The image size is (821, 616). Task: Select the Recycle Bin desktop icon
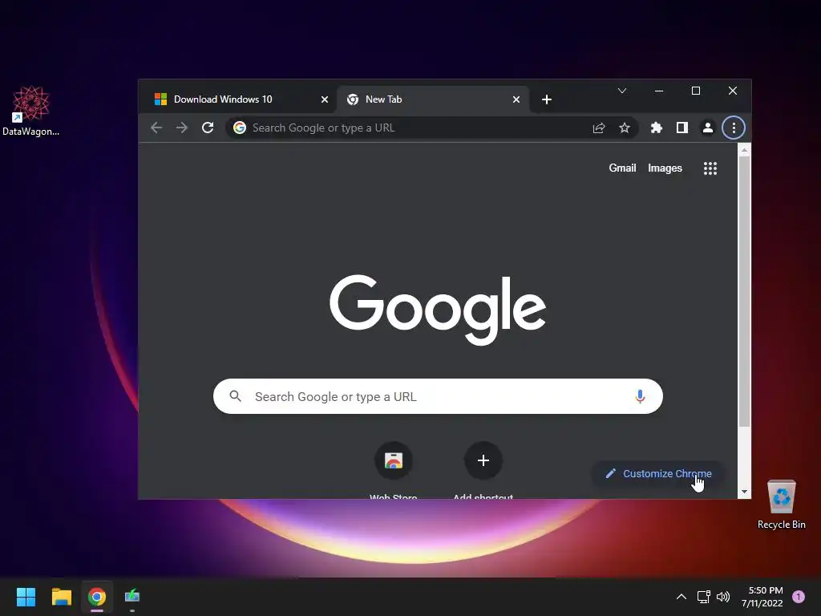[781, 505]
